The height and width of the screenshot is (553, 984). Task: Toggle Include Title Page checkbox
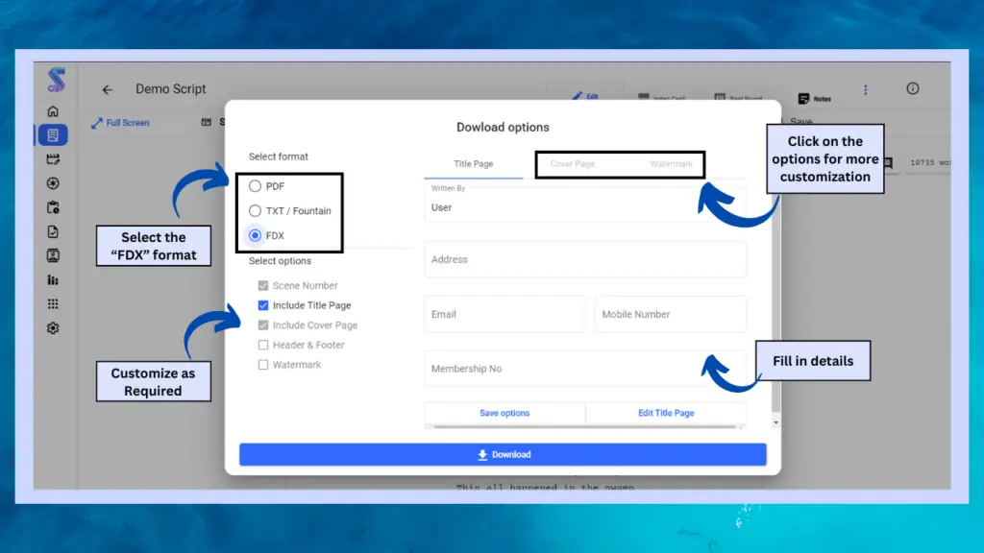pos(263,305)
